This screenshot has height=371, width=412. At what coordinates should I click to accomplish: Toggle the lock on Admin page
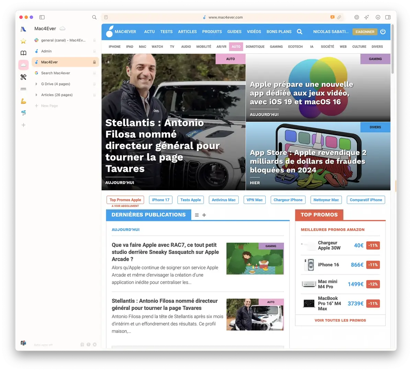pyautogui.click(x=94, y=51)
